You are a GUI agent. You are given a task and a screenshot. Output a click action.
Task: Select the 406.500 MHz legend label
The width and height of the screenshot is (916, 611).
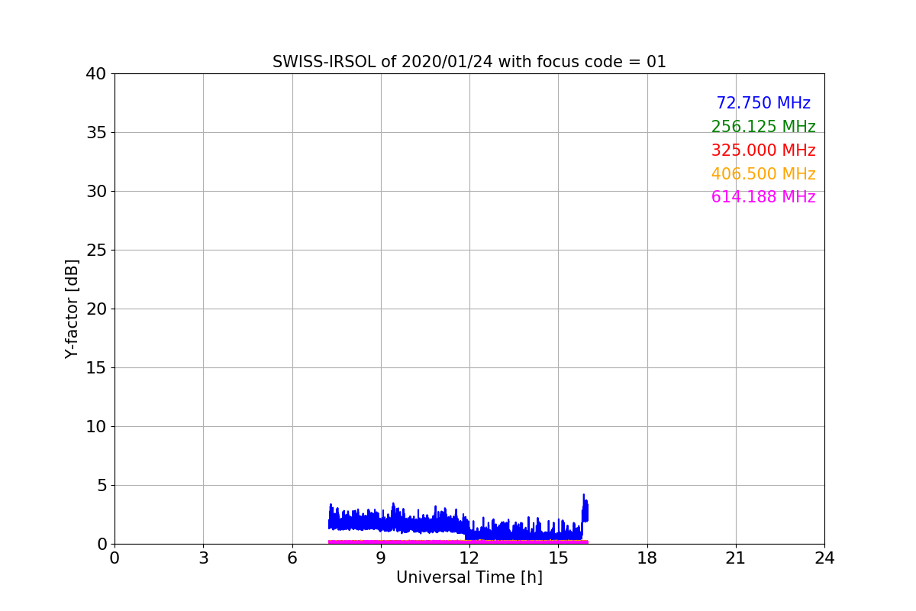pyautogui.click(x=763, y=174)
